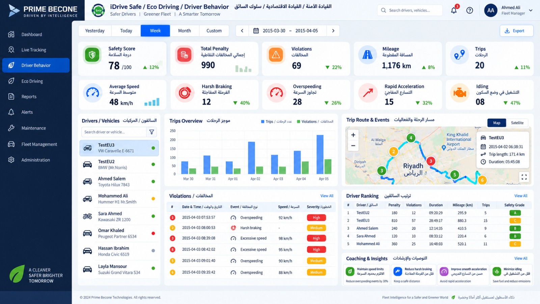Image resolution: width=540 pixels, height=304 pixels.
Task: Open Live Tracking in the sidebar
Action: 36,50
